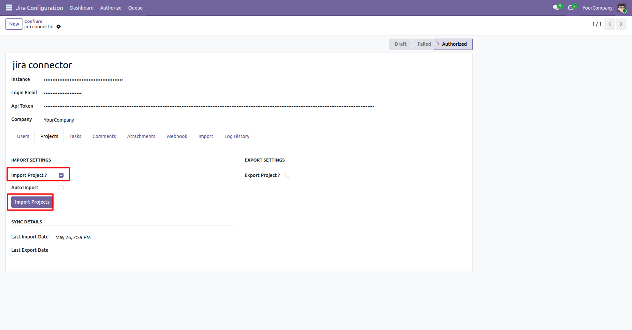The image size is (632, 330).
Task: Set status to Failed
Action: (x=424, y=44)
